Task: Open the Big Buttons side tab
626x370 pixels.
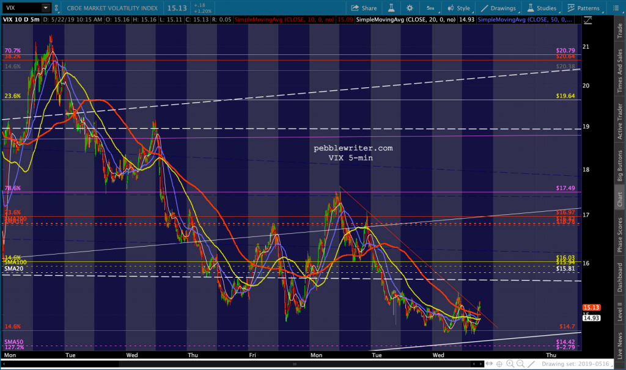Action: point(620,166)
